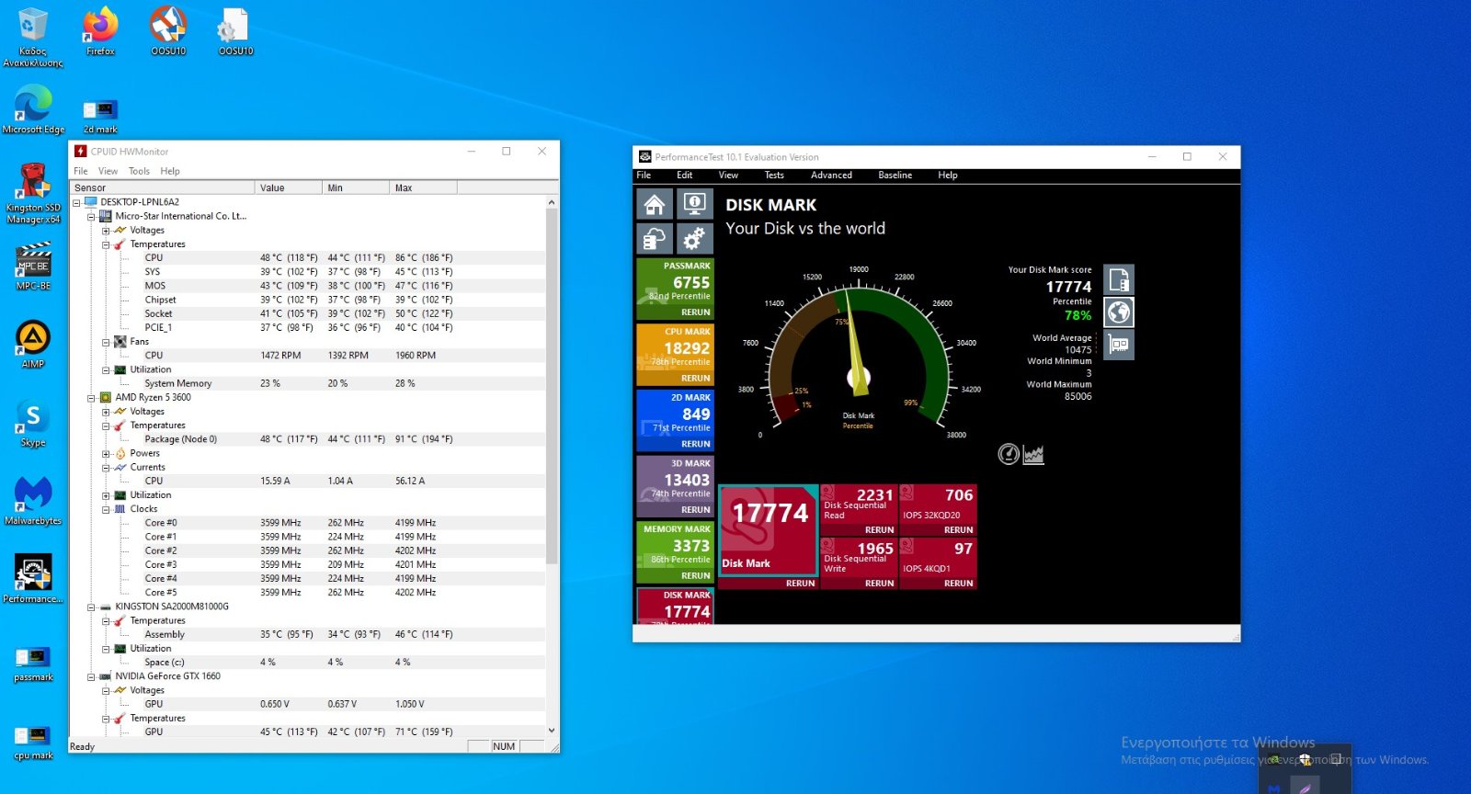Viewport: 1471px width, 794px height.
Task: Open Microsoft Edge desktop icon
Action: (x=33, y=109)
